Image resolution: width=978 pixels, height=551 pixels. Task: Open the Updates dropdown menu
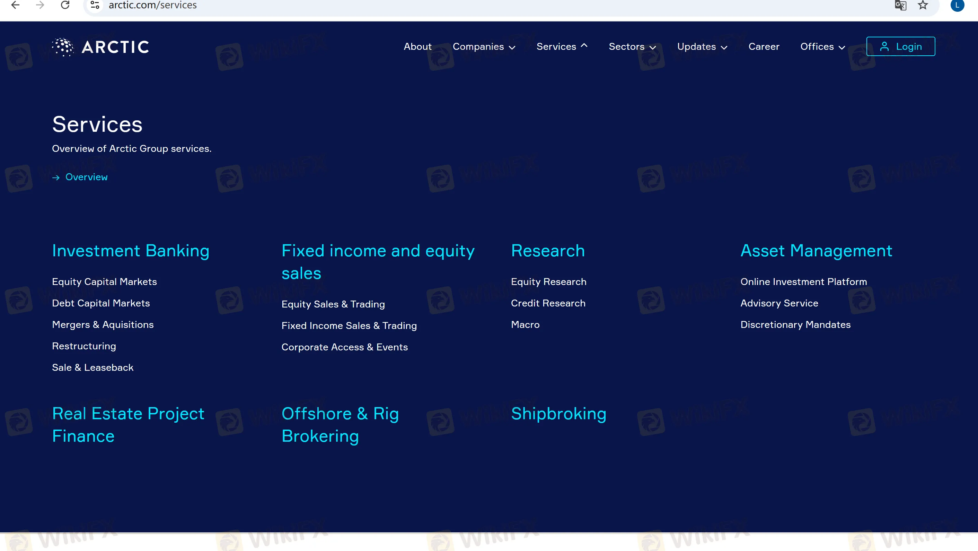(702, 47)
